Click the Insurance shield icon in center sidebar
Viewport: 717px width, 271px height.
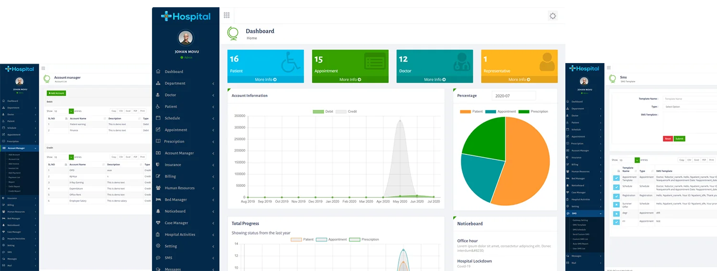(158, 164)
